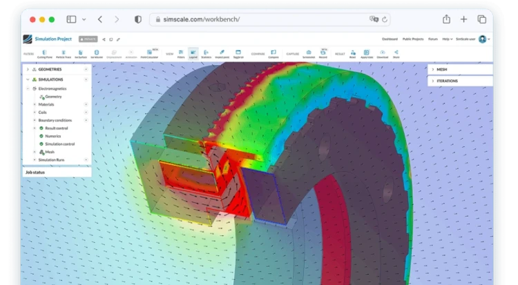The image size is (518, 285).
Task: Open the Job status panel
Action: 57,173
